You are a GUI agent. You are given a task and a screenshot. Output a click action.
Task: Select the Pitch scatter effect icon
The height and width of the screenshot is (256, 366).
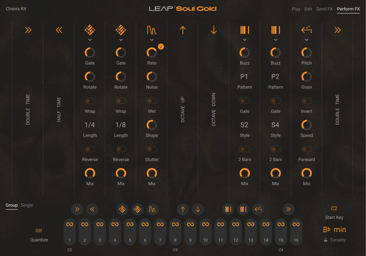pyautogui.click(x=306, y=30)
